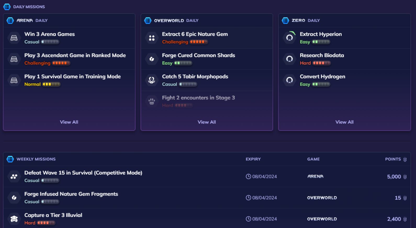
Task: Click the Arena Daily card icon
Action: pyautogui.click(x=10, y=20)
